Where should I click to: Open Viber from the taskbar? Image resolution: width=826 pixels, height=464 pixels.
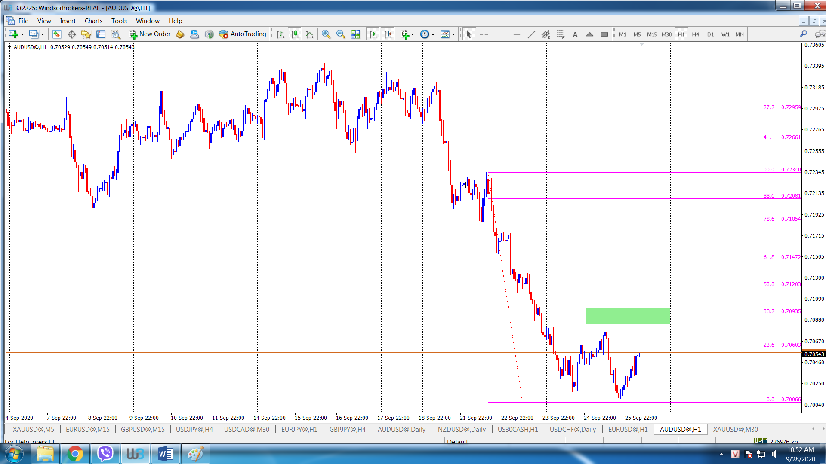(x=105, y=454)
